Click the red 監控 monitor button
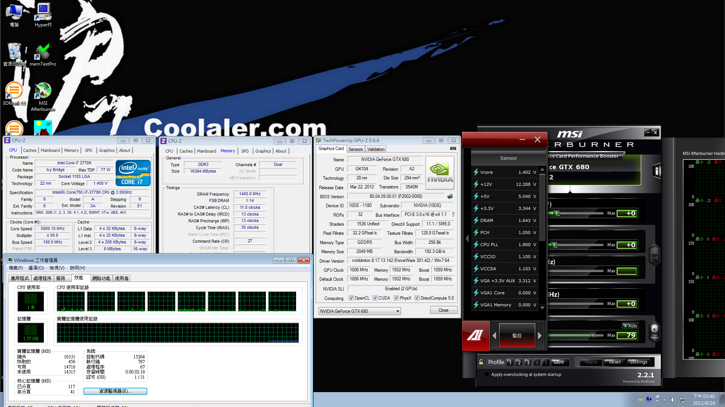725x407 pixels. (517, 335)
